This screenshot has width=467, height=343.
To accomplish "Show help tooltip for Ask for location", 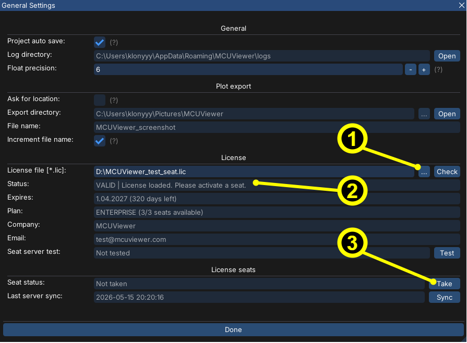I will tap(114, 100).
